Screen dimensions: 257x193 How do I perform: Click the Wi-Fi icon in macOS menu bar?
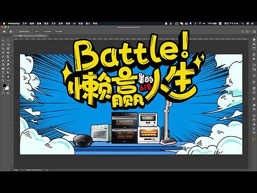200,23
